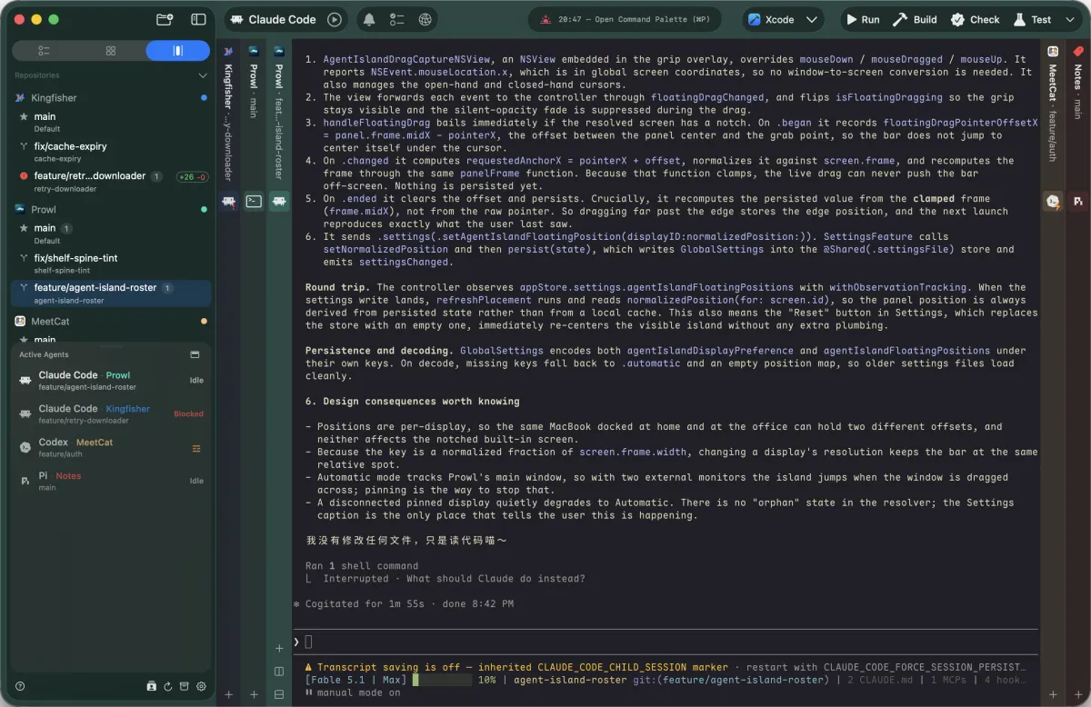The height and width of the screenshot is (707, 1091).
Task: Click Codex agent icon in MeetCat column
Action: point(1053,202)
